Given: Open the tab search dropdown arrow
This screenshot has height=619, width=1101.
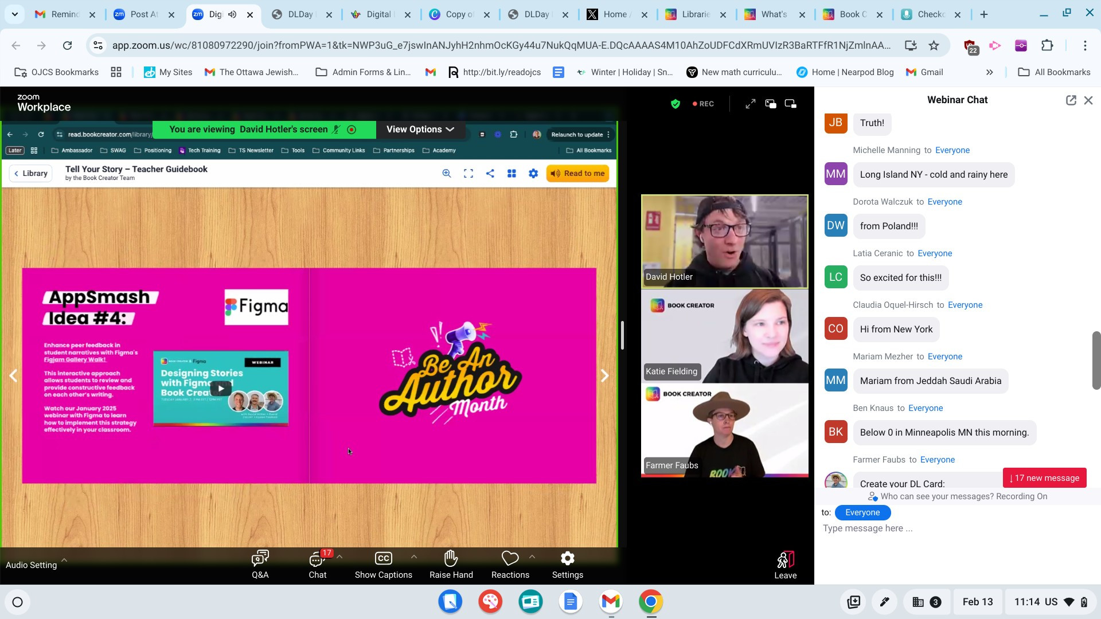Looking at the screenshot, I should [x=14, y=14].
